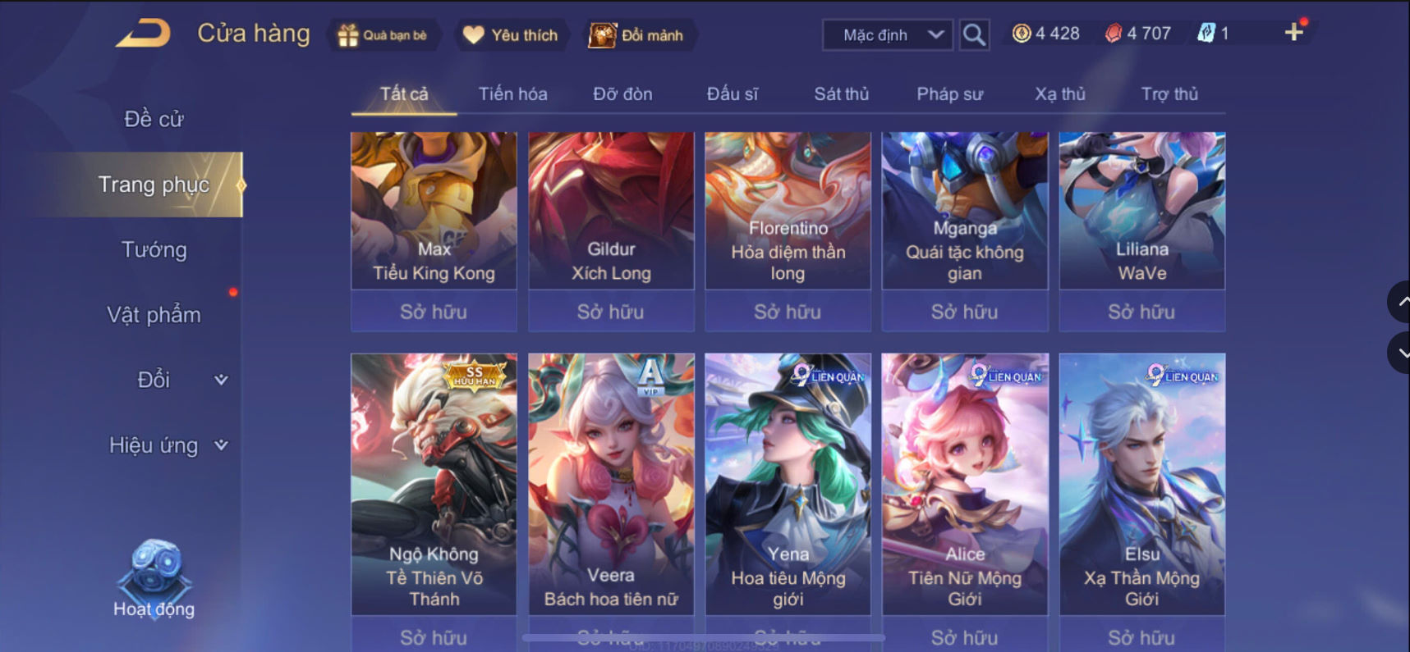This screenshot has width=1410, height=652.
Task: Tap the plus icon to add currency
Action: click(1294, 32)
